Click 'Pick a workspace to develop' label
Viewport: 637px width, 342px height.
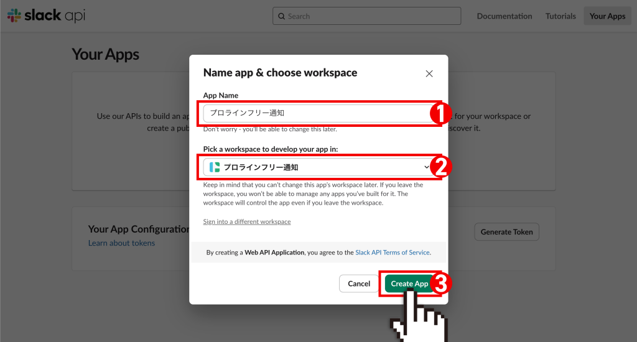(271, 149)
